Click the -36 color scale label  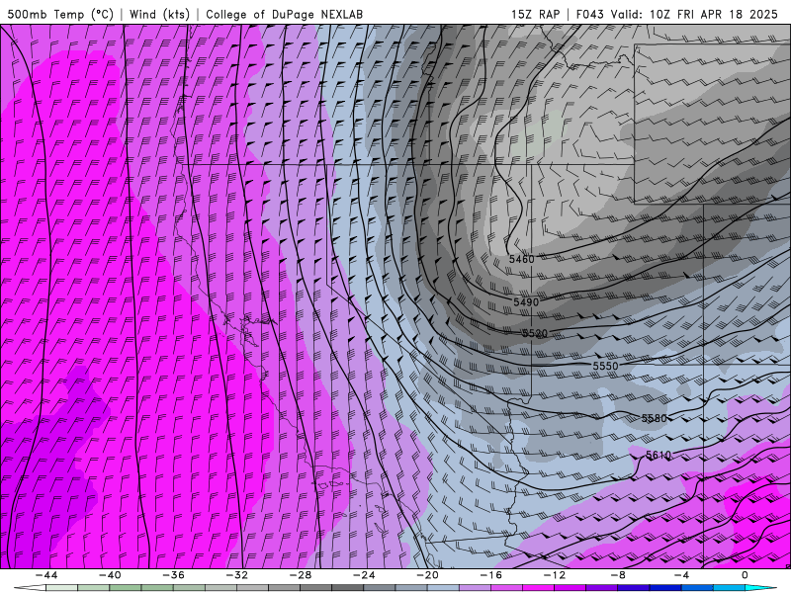tap(173, 575)
